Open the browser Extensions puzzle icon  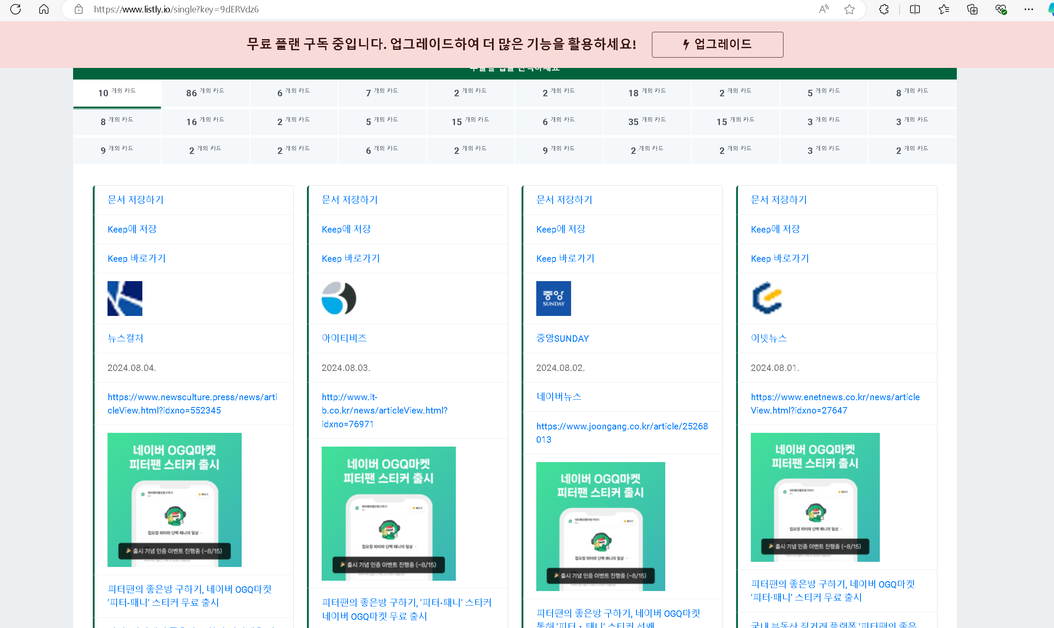(884, 9)
